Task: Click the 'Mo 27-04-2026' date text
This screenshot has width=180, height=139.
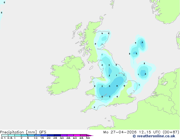Action: pos(120,132)
